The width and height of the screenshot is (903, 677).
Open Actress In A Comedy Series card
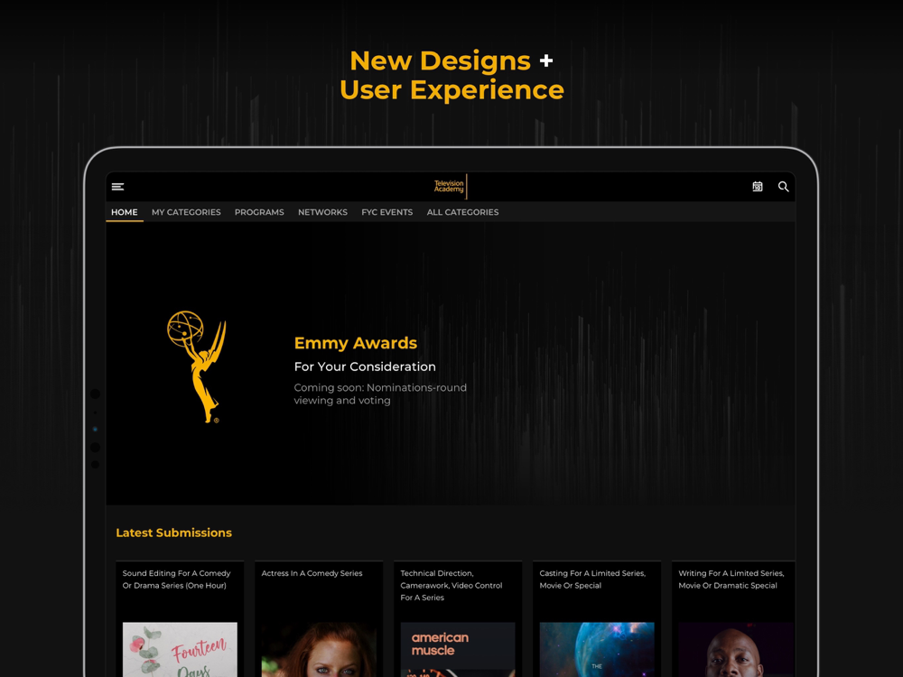click(319, 619)
